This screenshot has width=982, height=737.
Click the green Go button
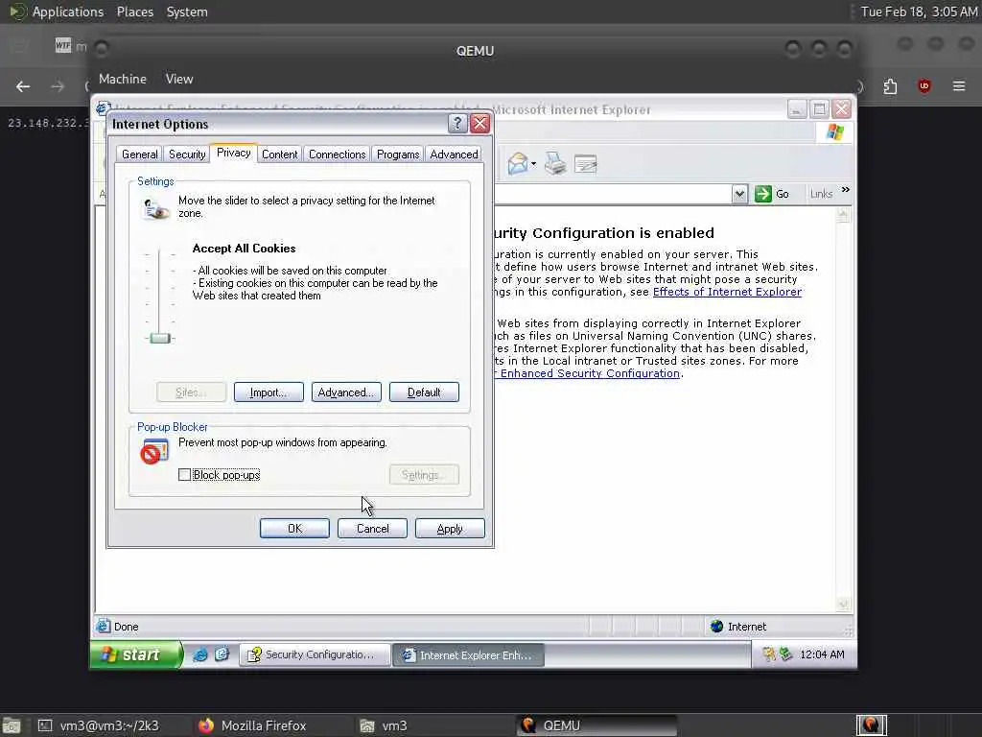(x=772, y=194)
